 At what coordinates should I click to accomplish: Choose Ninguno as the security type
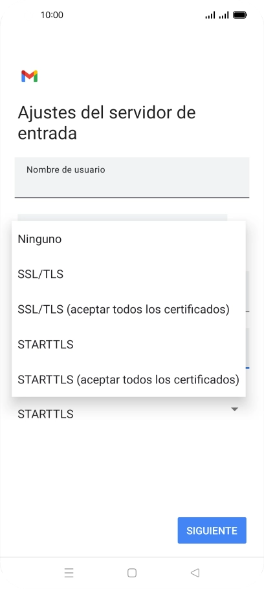click(129, 239)
